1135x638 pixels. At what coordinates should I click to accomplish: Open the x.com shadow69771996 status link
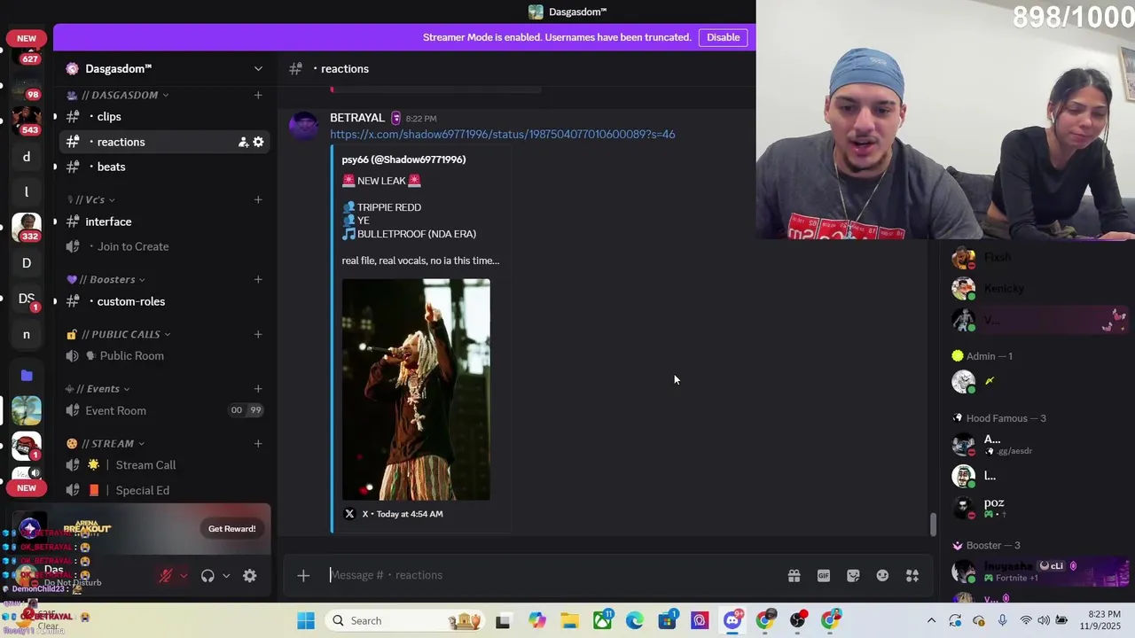pyautogui.click(x=502, y=134)
